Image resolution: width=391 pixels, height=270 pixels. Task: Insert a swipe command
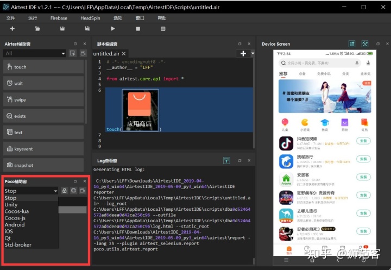[x=43, y=100]
